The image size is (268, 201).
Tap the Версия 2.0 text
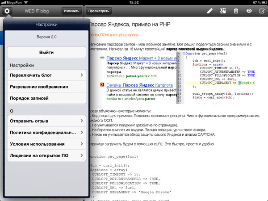(46, 37)
